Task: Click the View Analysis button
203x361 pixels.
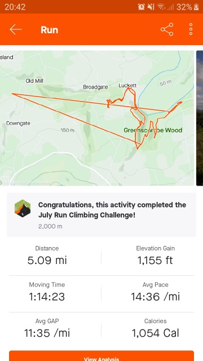Action: tap(101, 356)
